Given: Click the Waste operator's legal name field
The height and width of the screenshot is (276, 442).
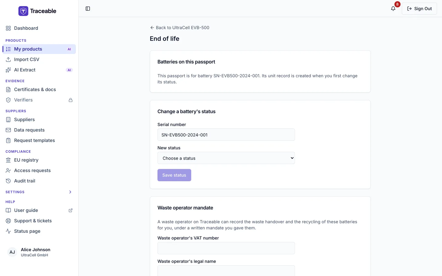Looking at the screenshot, I should [226, 271].
